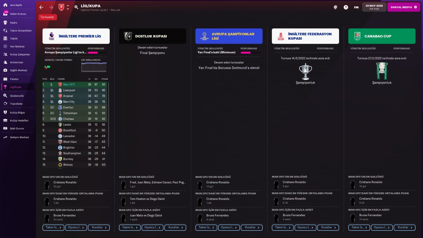423x238 pixels.
Task: Click the Chelsea badge in the table
Action: coord(60,119)
